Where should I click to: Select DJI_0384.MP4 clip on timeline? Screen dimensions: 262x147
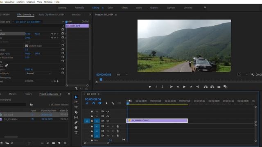157,121
